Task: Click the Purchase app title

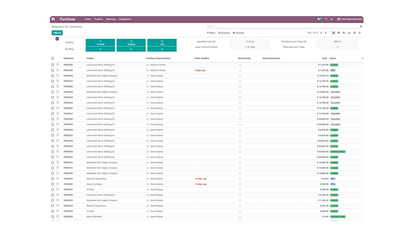Action: 67,19
